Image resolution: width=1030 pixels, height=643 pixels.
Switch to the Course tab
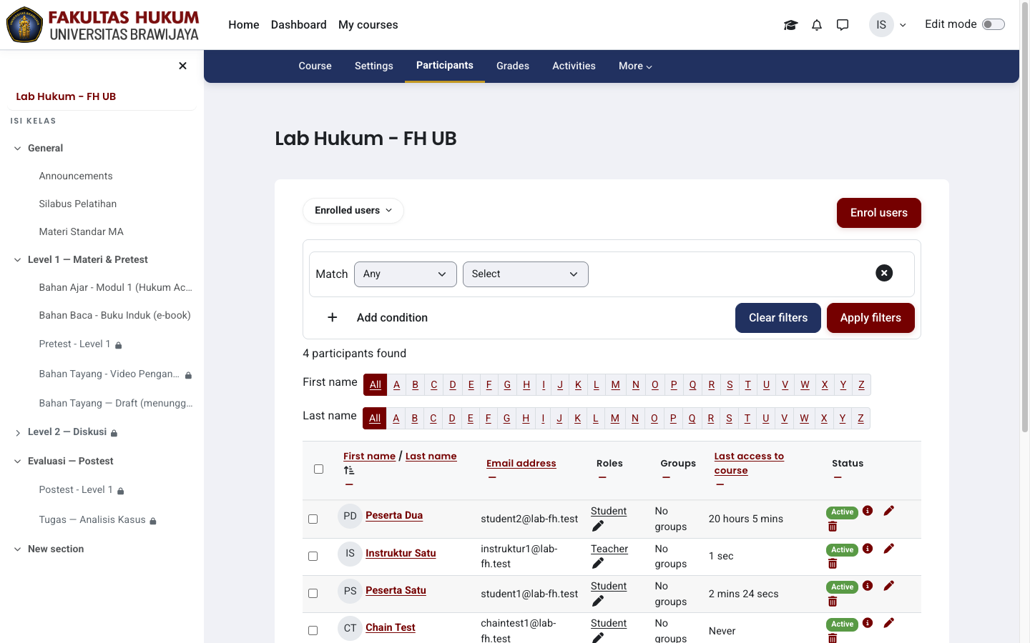pyautogui.click(x=315, y=66)
